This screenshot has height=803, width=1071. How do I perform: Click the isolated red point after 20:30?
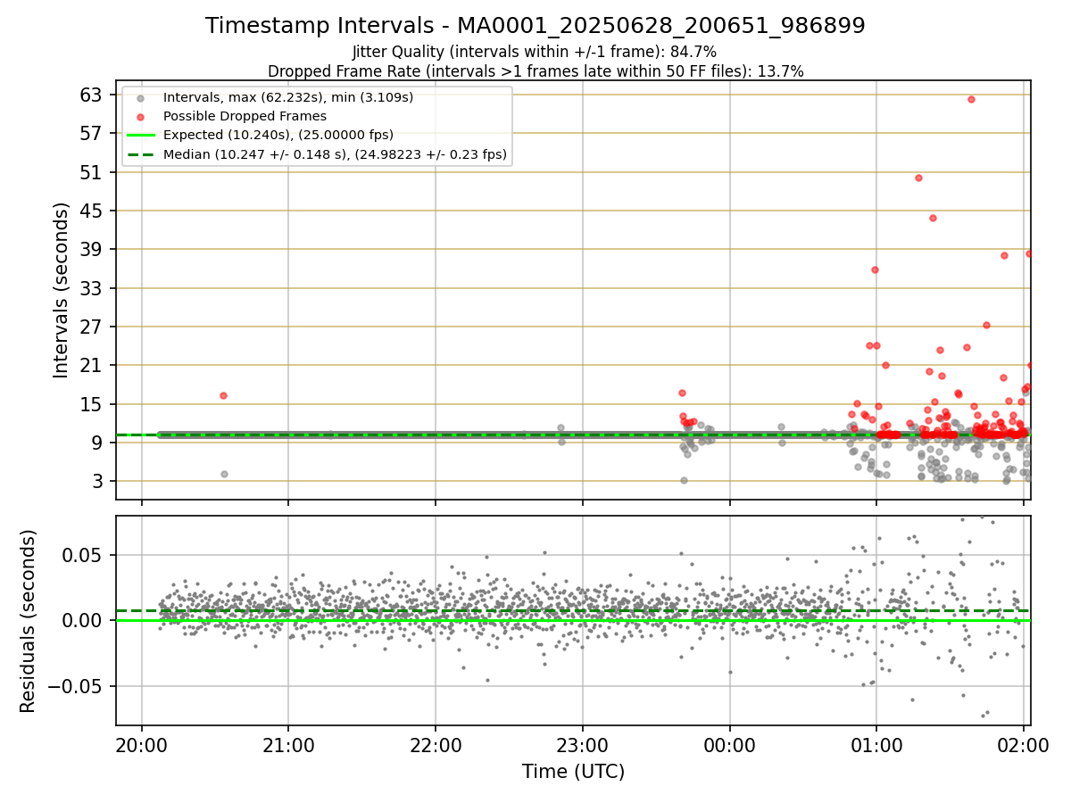(x=223, y=395)
